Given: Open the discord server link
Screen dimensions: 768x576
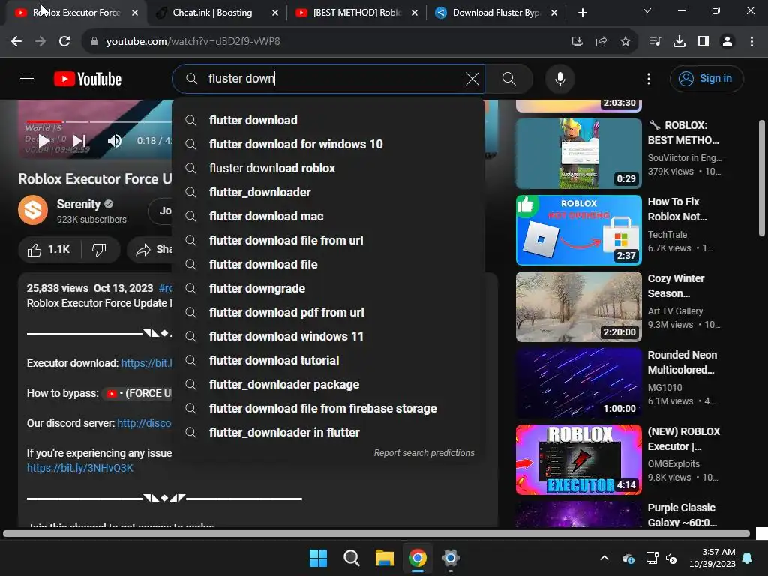Looking at the screenshot, I should tap(144, 423).
